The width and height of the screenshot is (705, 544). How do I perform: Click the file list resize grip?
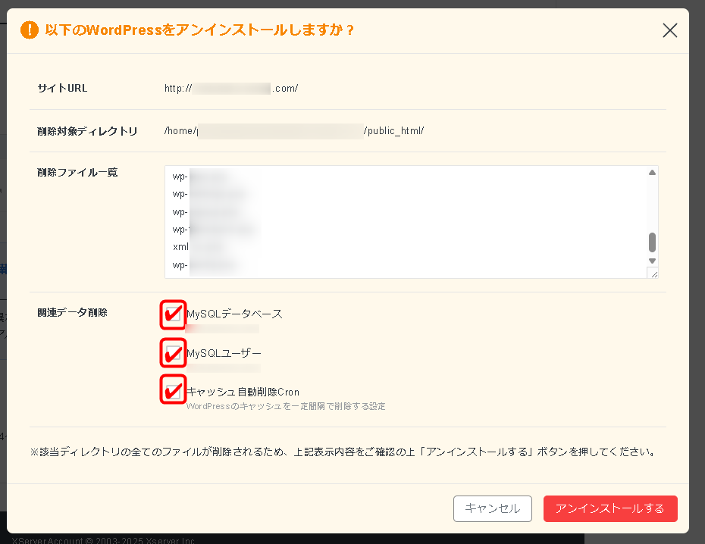653,274
